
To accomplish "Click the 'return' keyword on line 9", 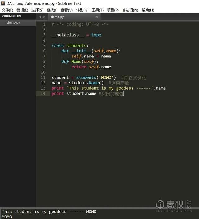I will (x=79, y=67).
